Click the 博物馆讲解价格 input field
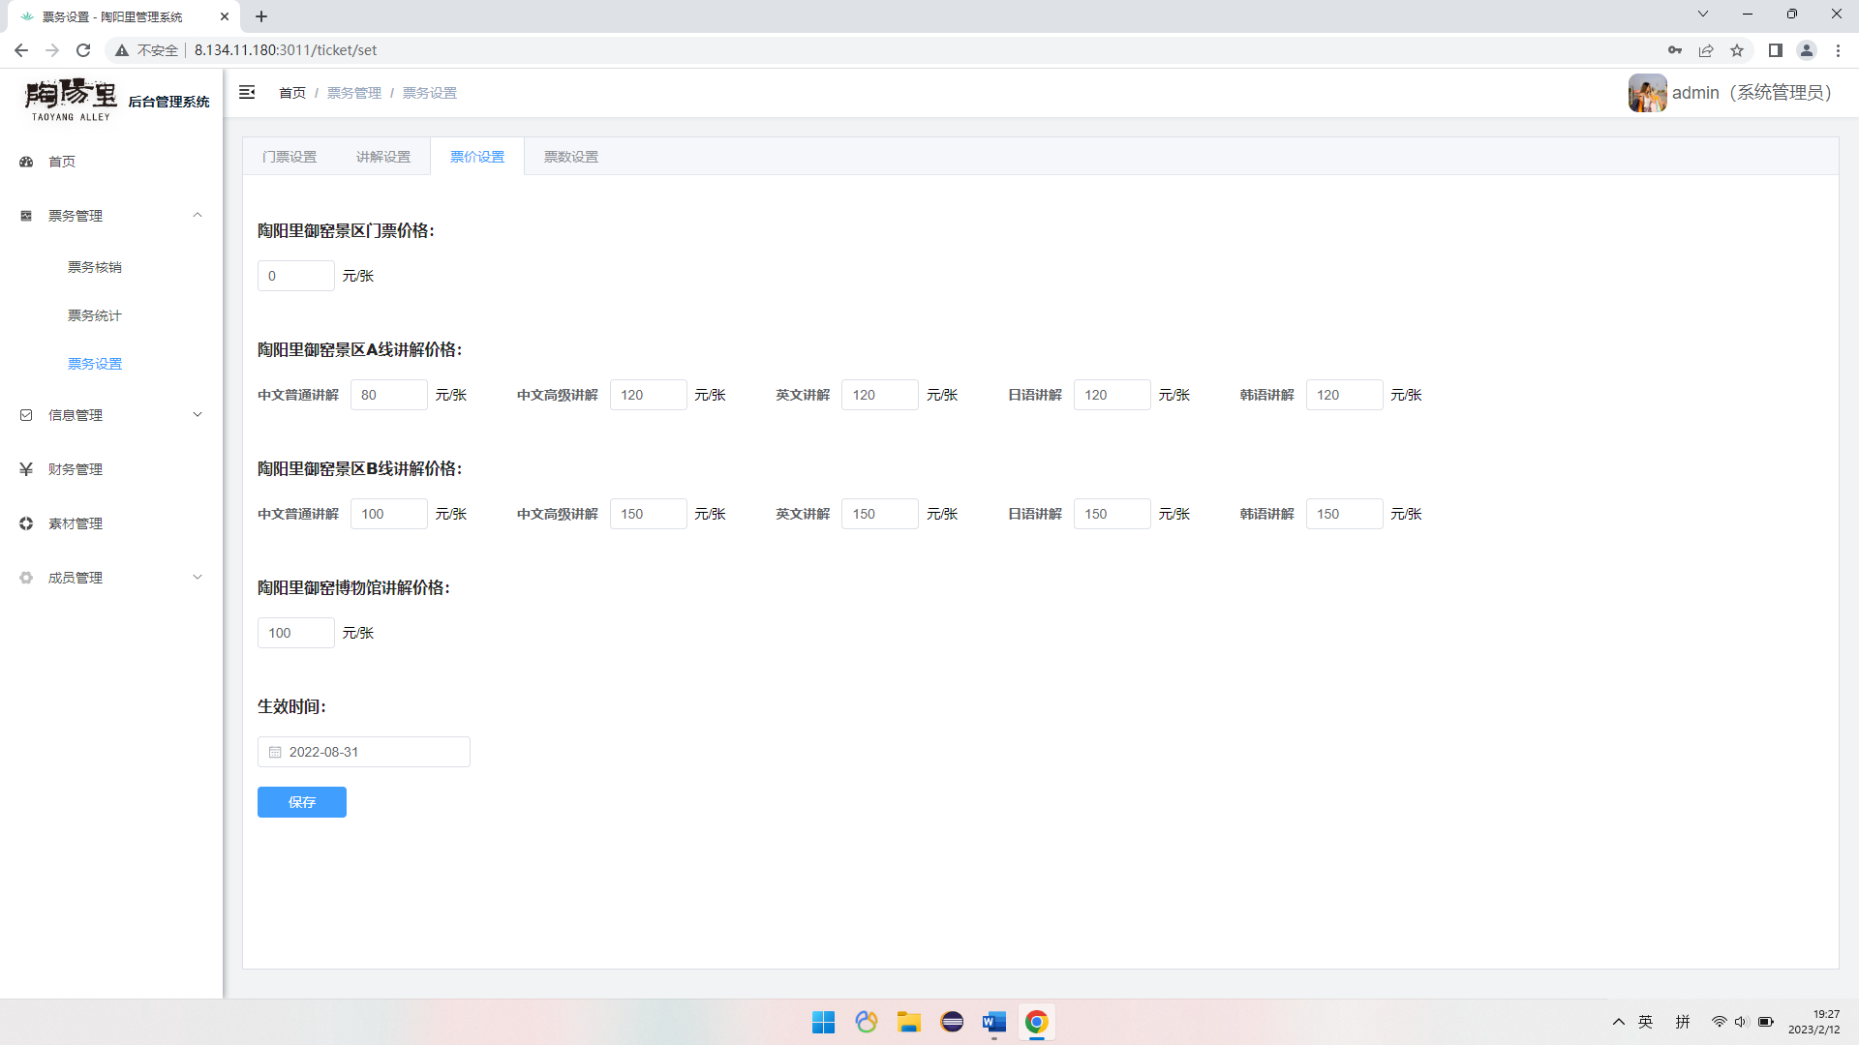The width and height of the screenshot is (1859, 1045). coord(295,633)
